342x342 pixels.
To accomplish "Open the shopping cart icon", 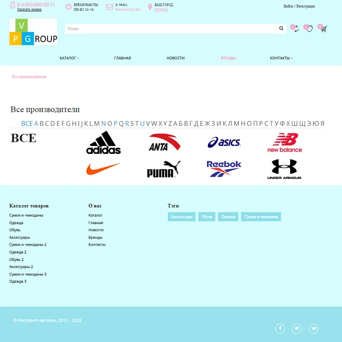I will click(323, 28).
